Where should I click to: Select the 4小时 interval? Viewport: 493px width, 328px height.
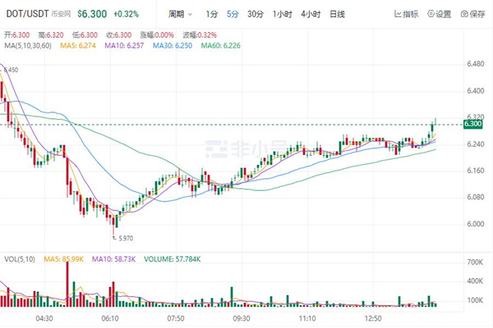310,15
